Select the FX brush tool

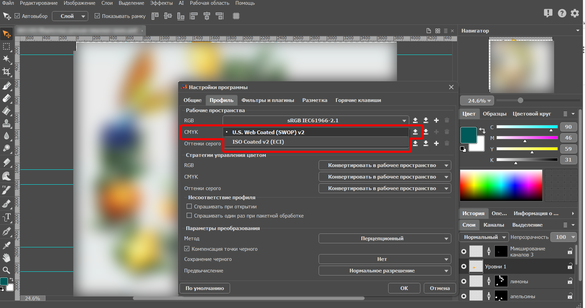7,190
